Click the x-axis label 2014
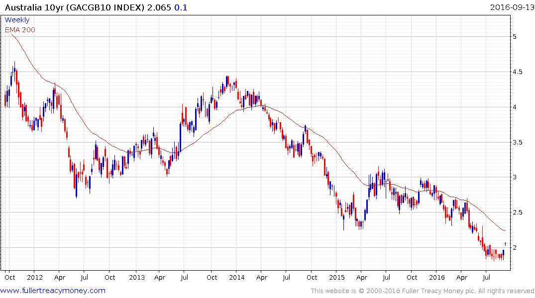Screen dimensions: 535x298 coord(237,277)
